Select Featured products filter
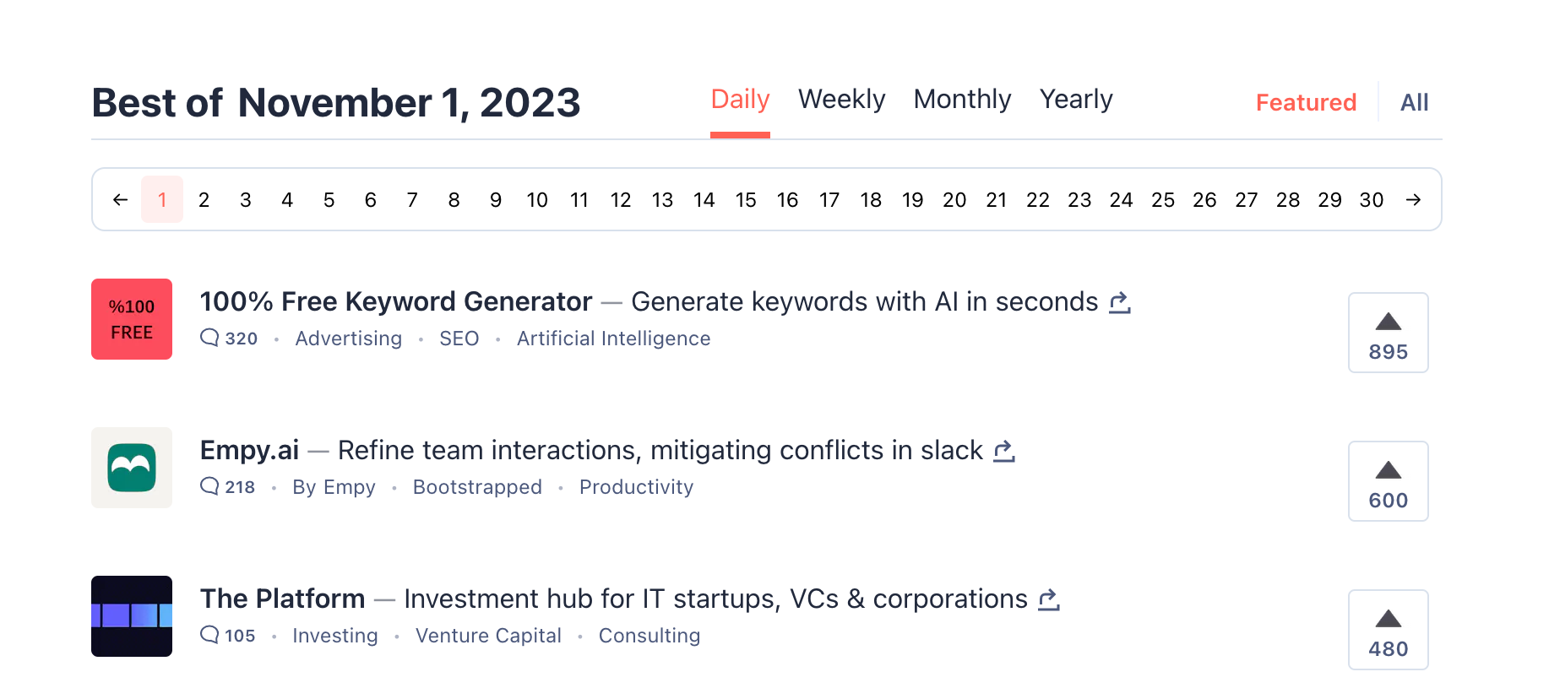 tap(1306, 103)
